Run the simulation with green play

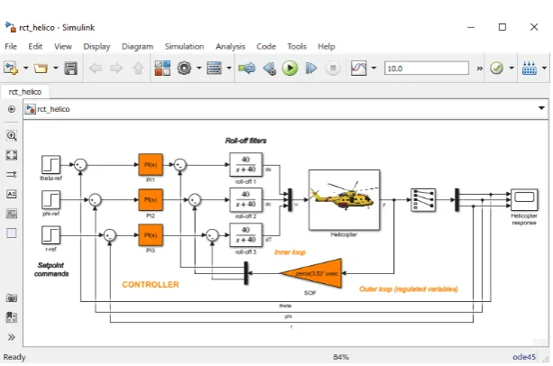(x=290, y=68)
